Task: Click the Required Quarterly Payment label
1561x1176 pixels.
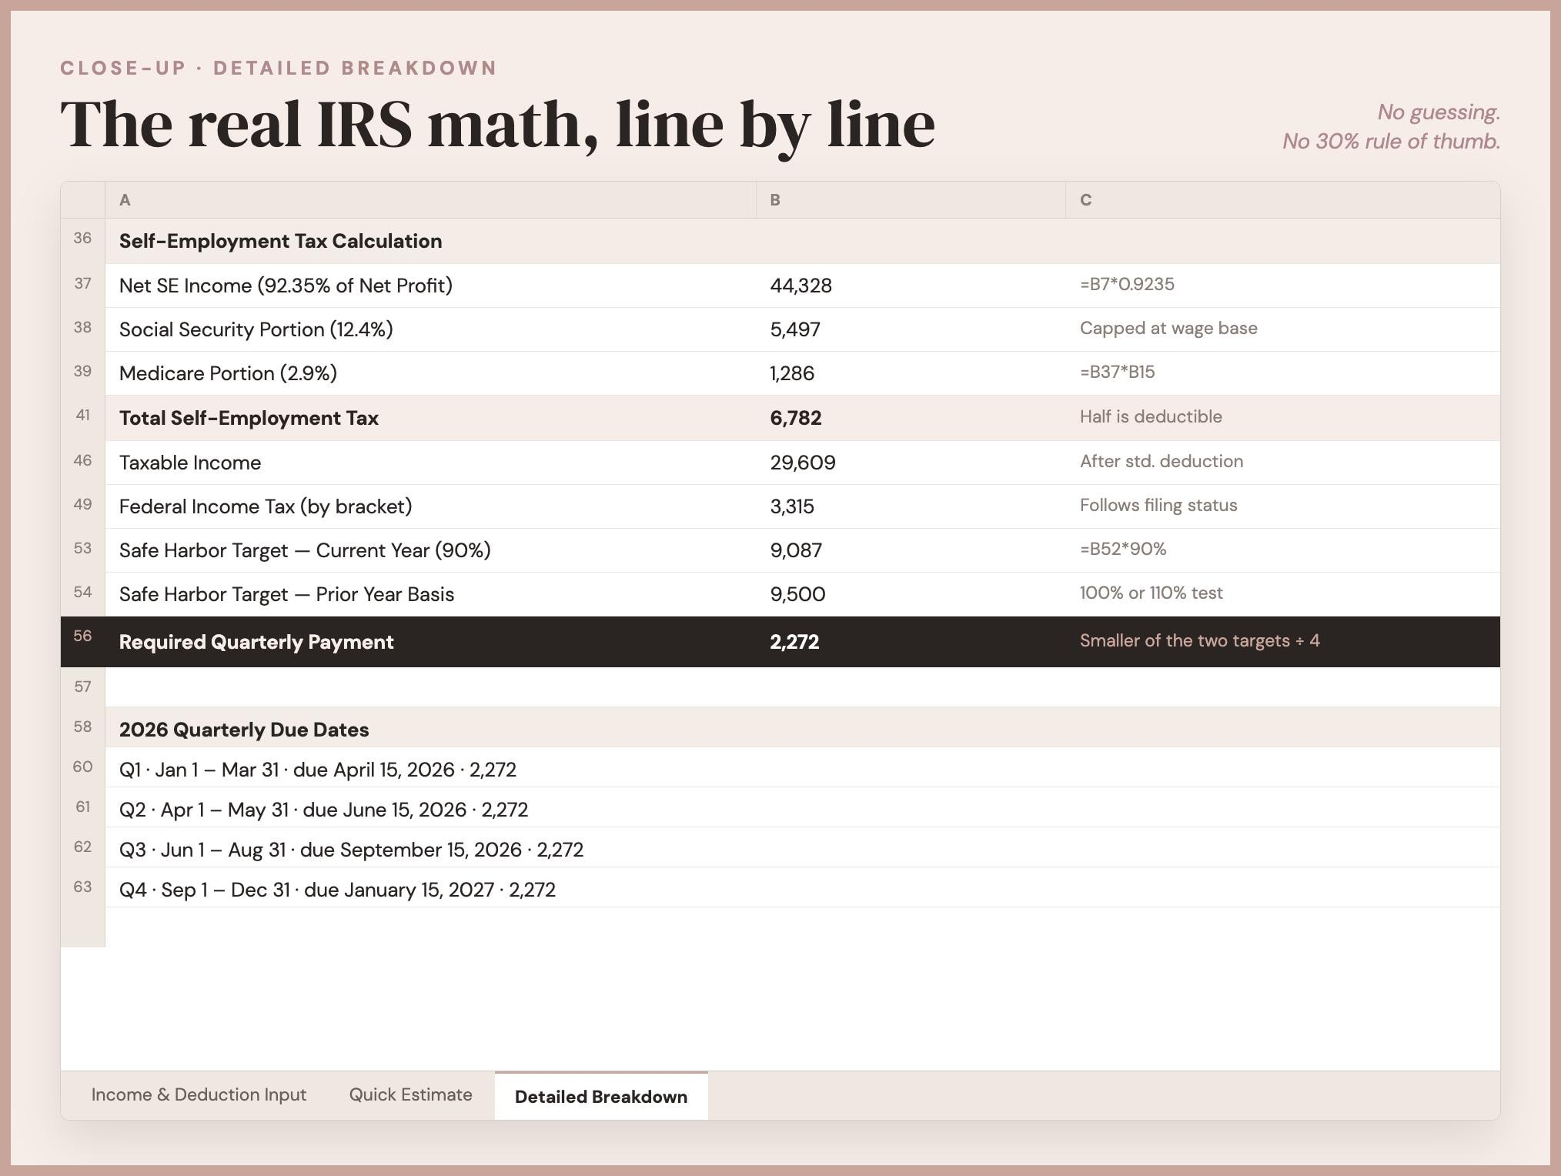Action: tap(256, 642)
